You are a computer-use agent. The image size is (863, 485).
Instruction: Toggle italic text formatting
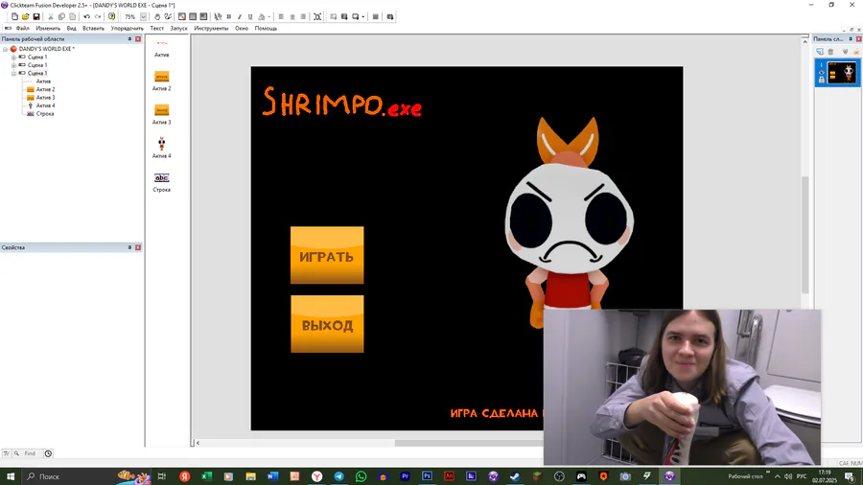pos(240,16)
